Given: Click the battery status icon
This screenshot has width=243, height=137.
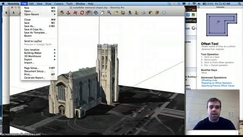Looking at the screenshot, I should (204, 3).
